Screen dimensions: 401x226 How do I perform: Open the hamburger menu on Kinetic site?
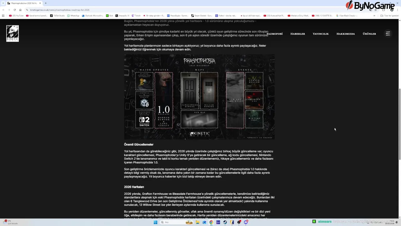[x=388, y=34]
